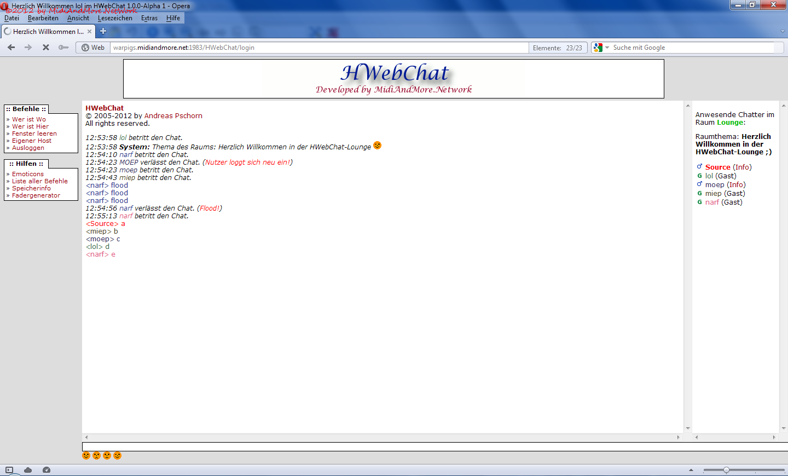
Task: Adjust the zoom slider in status bar
Action: click(x=726, y=470)
